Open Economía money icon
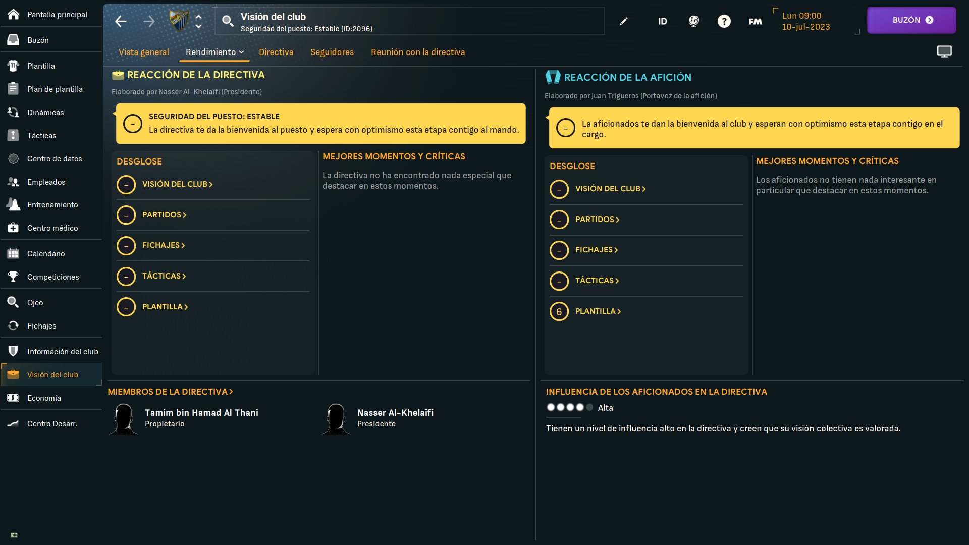 pyautogui.click(x=14, y=398)
